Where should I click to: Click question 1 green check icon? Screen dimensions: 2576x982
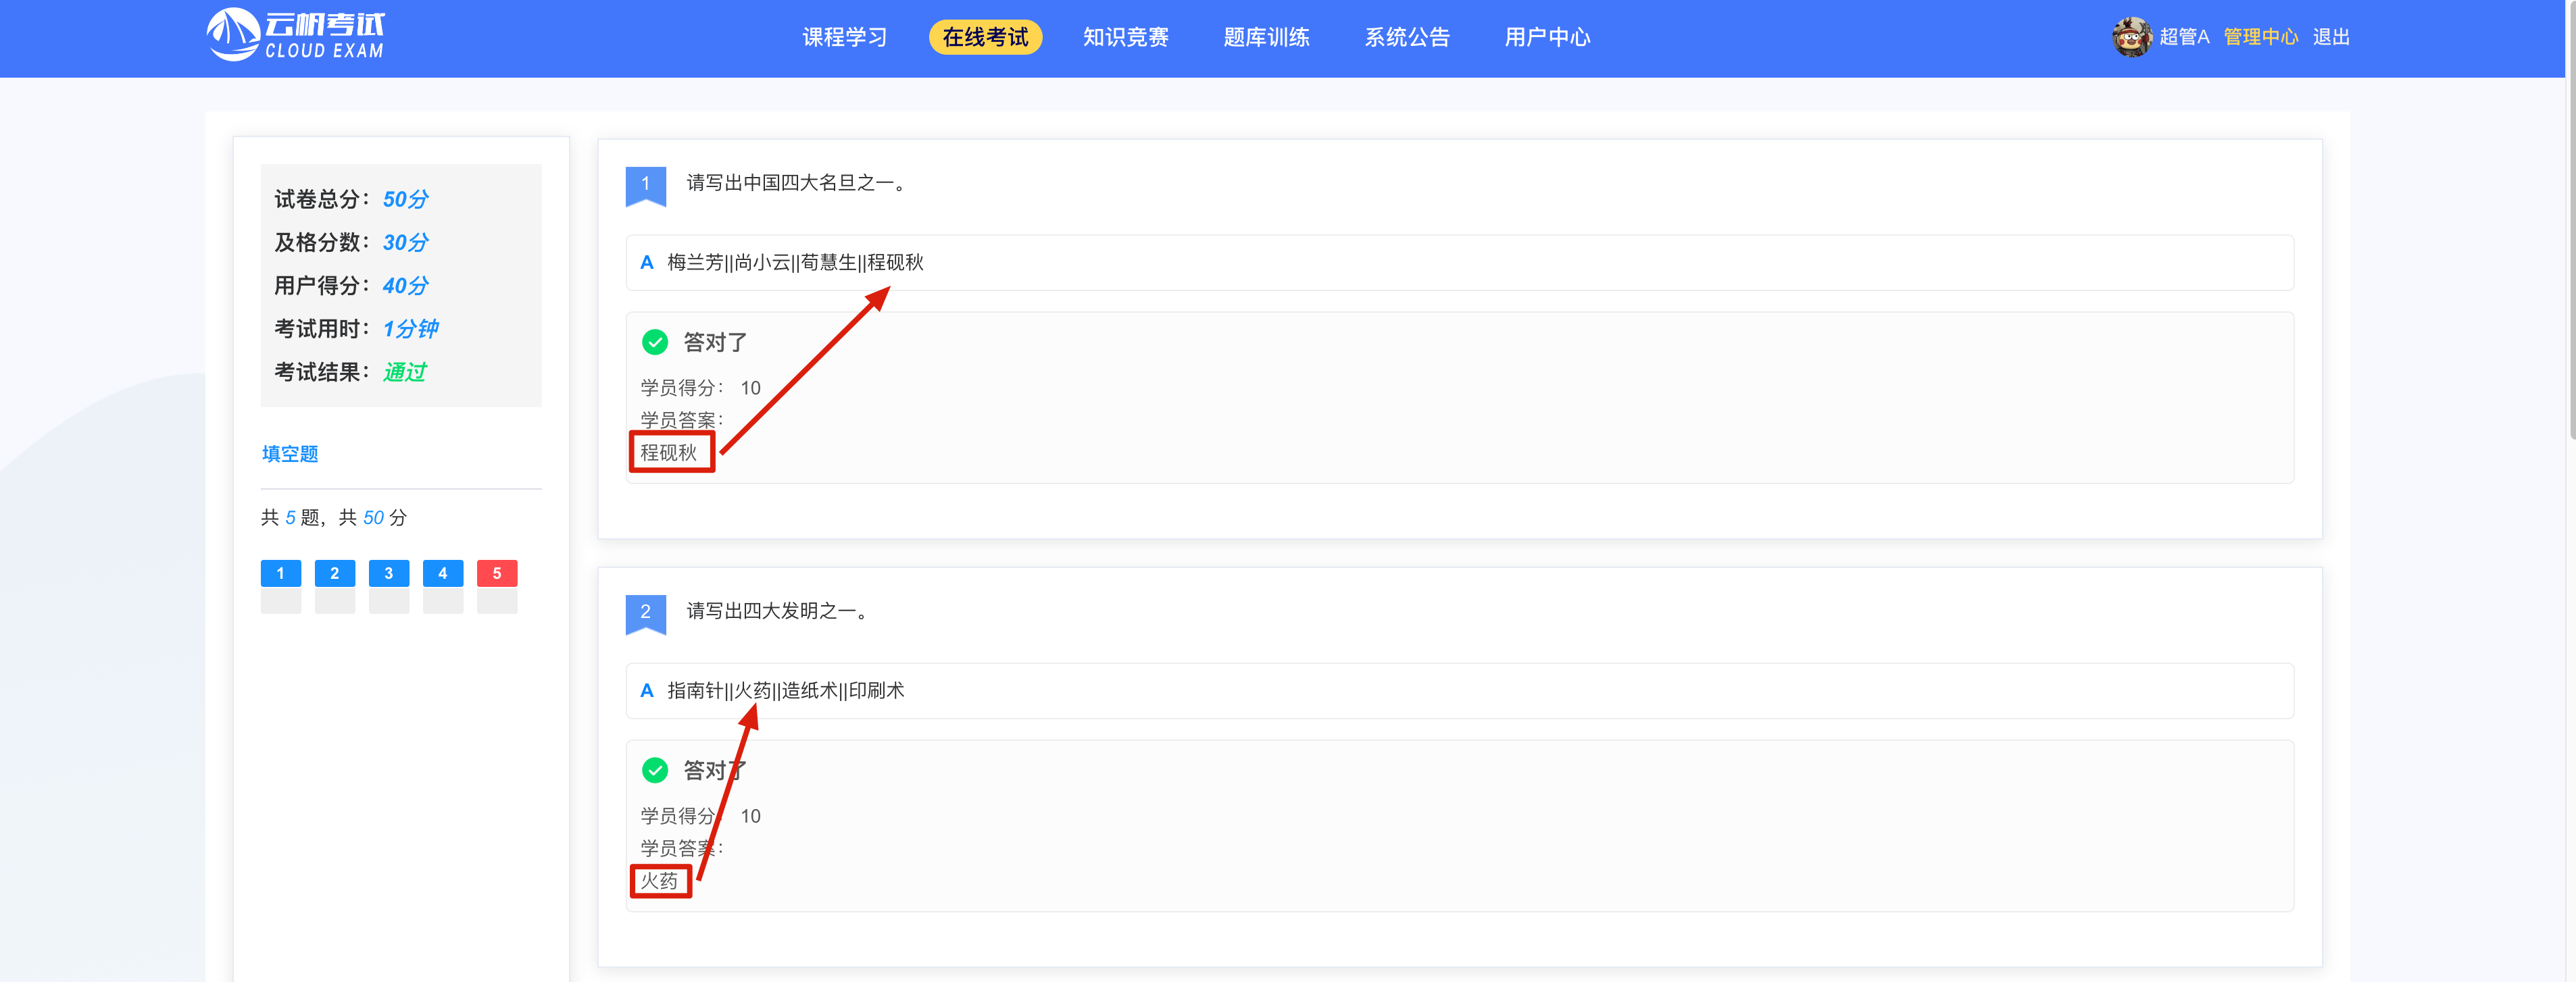coord(655,342)
